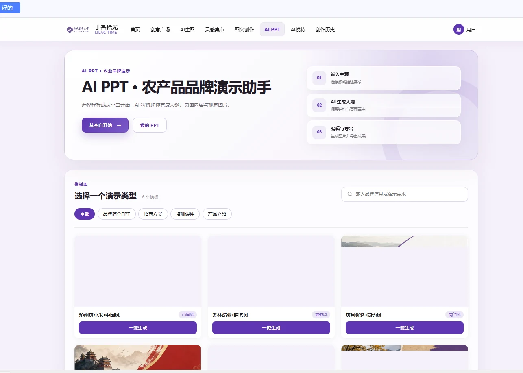Select the AI PPT nav tab

click(272, 29)
